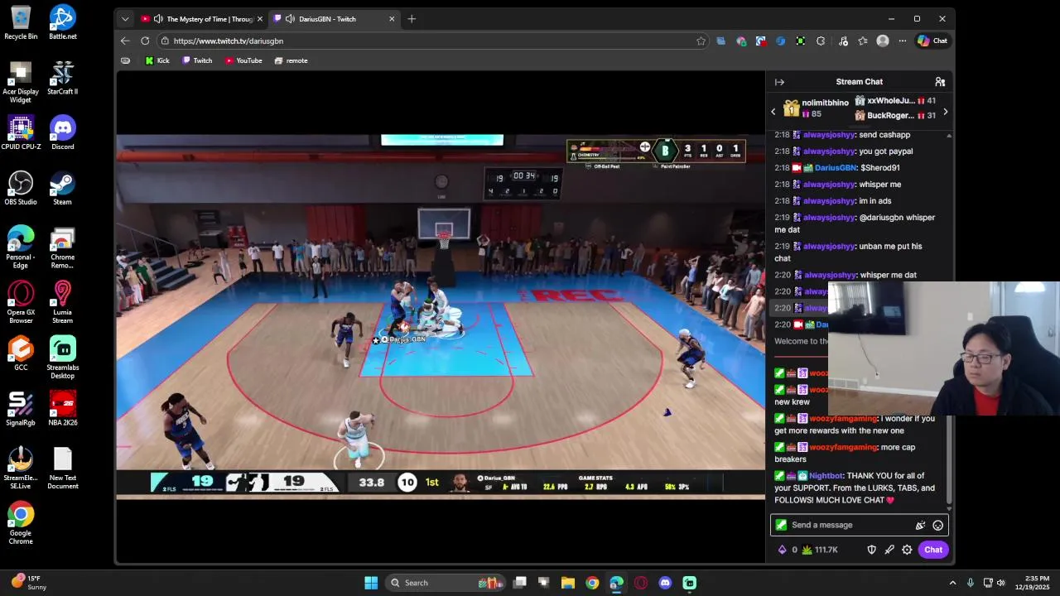The width and height of the screenshot is (1060, 596).
Task: Click the stream video player
Action: click(x=441, y=316)
